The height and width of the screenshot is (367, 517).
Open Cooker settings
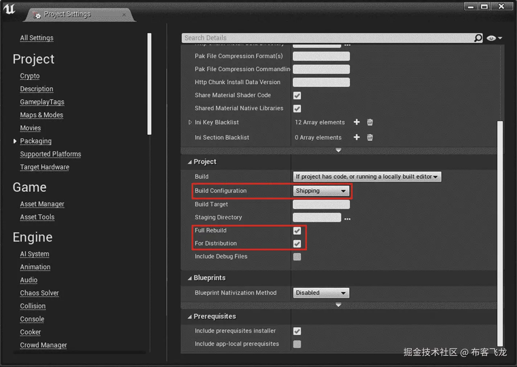[30, 332]
